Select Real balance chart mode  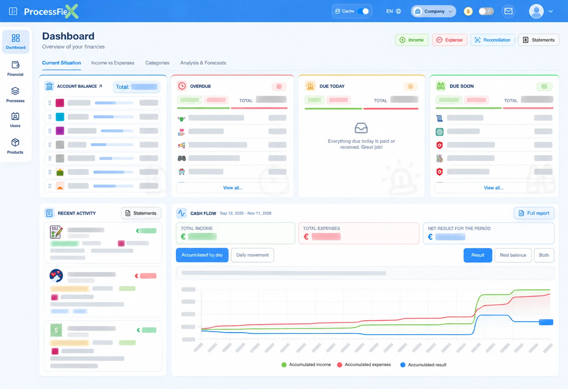(513, 255)
